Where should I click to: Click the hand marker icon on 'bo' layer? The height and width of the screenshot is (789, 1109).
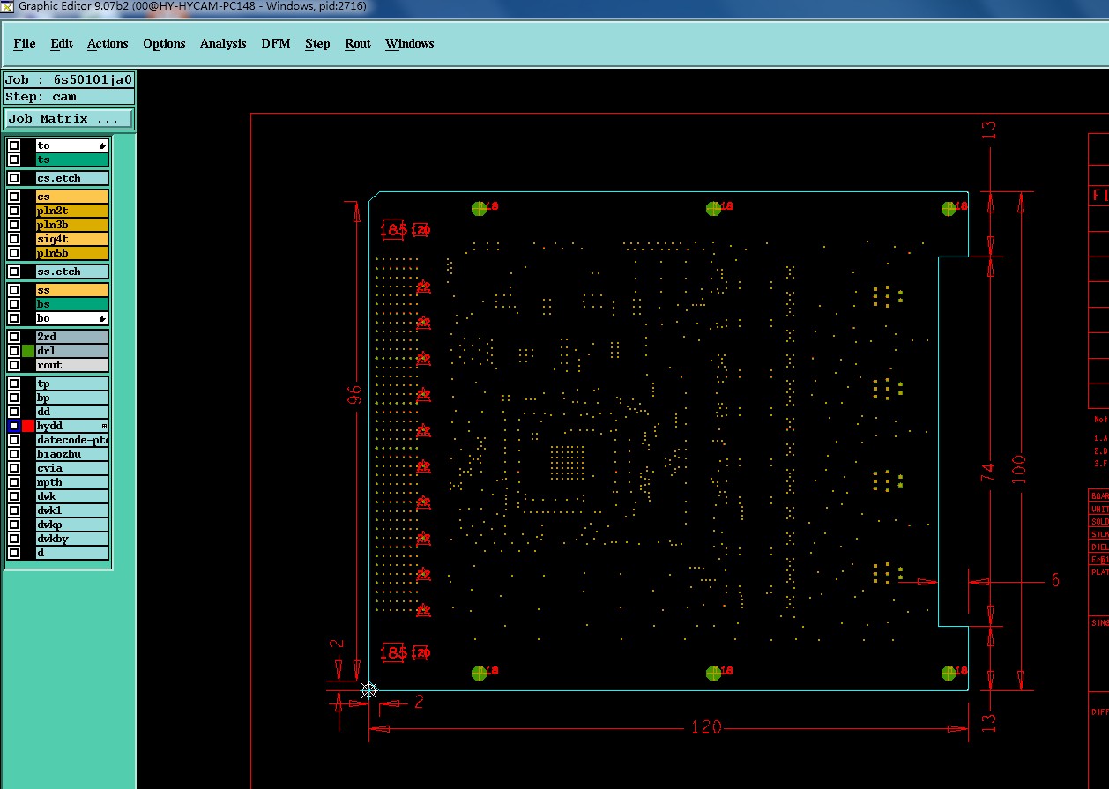click(x=102, y=318)
